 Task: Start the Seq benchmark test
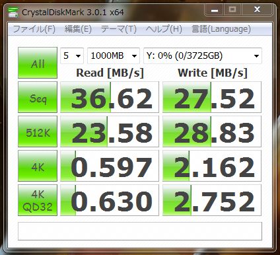pyautogui.click(x=38, y=97)
